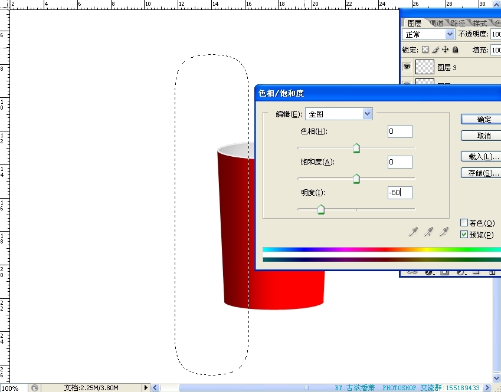501x392 pixels.
Task: Click the 色相 hue value input field
Action: point(400,131)
